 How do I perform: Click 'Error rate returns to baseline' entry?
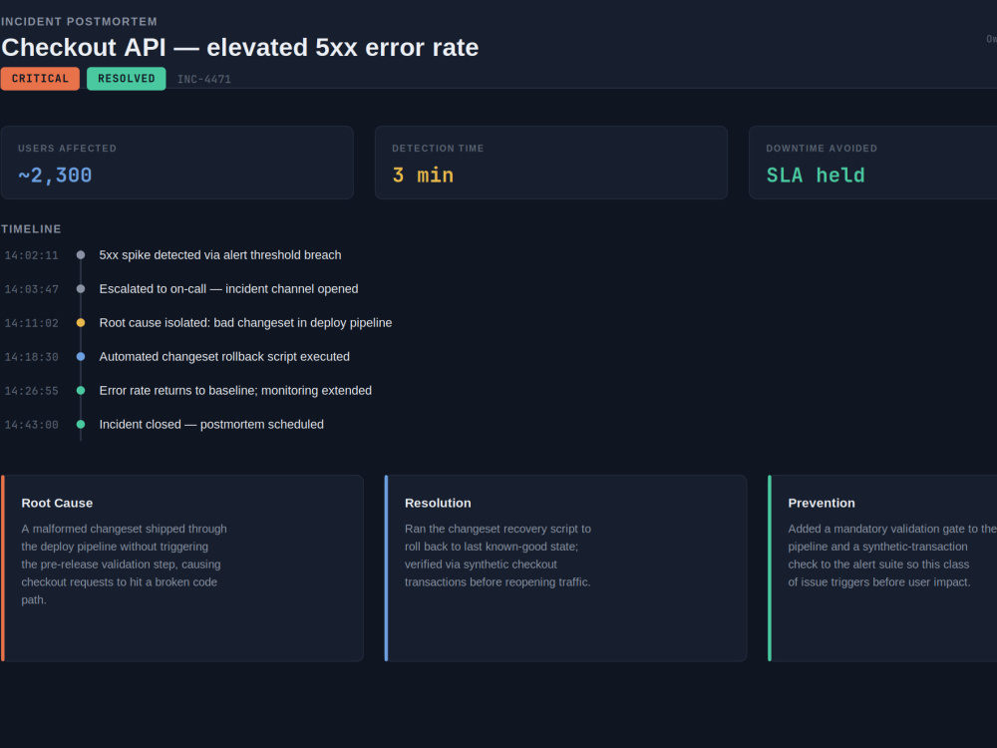(x=235, y=391)
